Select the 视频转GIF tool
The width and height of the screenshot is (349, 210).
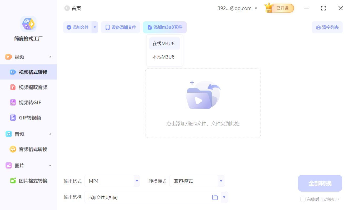coord(28,102)
